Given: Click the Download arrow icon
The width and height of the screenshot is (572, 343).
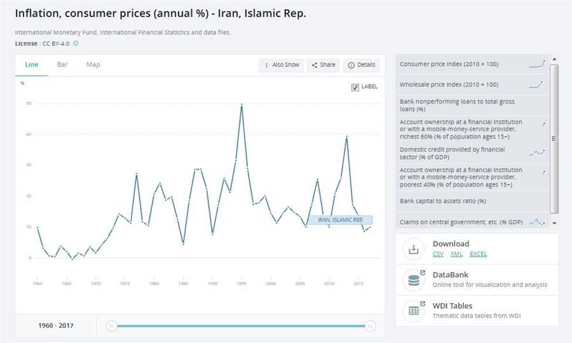Looking at the screenshot, I should point(414,249).
